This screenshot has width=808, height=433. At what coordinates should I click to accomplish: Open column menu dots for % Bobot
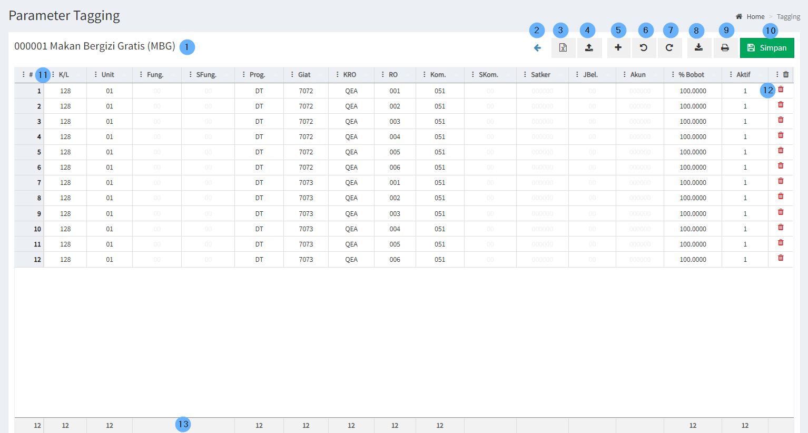point(673,75)
